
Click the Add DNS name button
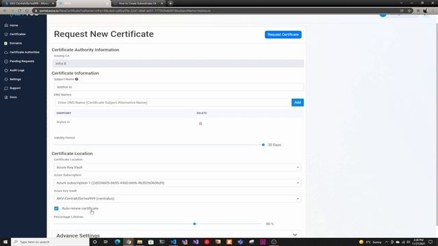[x=298, y=102]
